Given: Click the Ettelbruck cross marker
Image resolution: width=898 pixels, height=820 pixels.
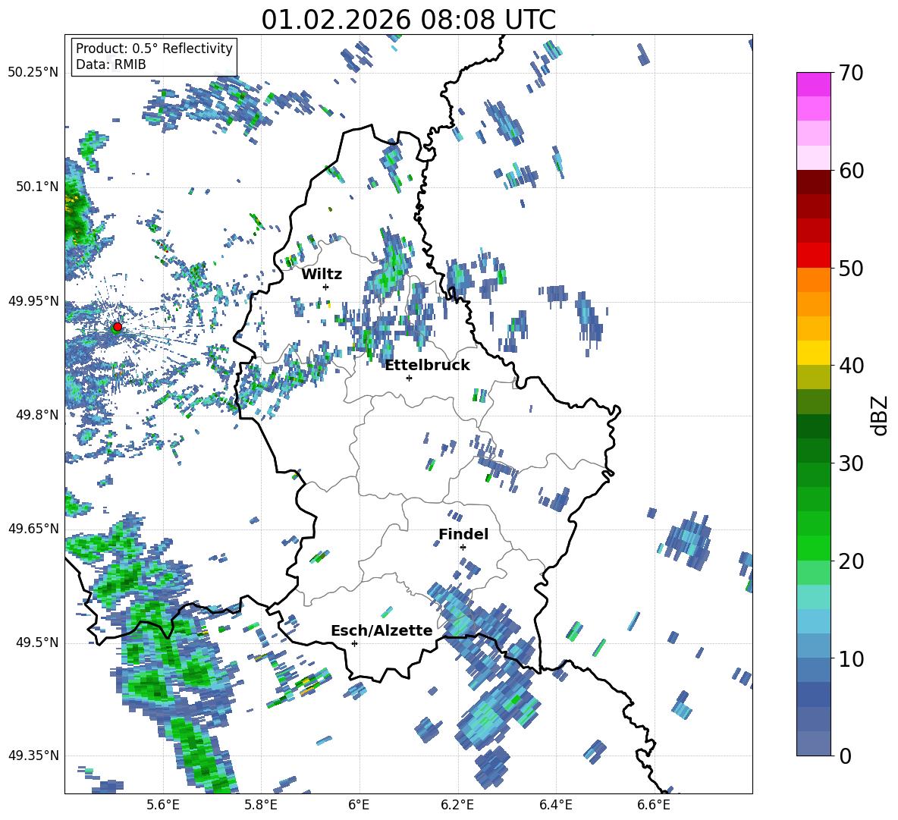Looking at the screenshot, I should tap(409, 378).
